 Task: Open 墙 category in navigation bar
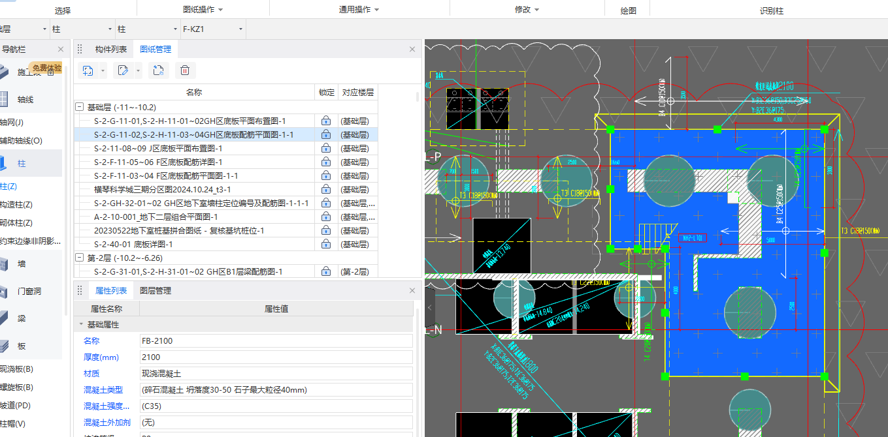point(22,264)
